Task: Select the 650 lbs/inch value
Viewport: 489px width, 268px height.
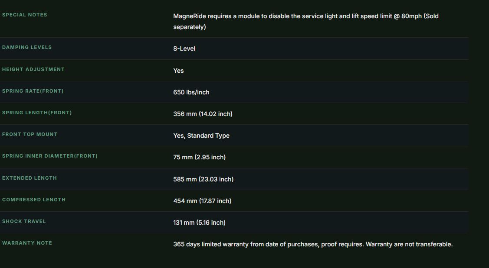Action: [191, 93]
